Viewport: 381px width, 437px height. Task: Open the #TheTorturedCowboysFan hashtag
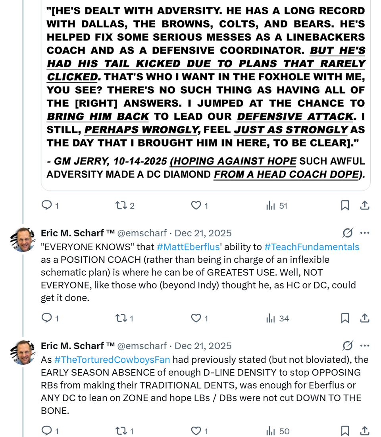tap(112, 360)
